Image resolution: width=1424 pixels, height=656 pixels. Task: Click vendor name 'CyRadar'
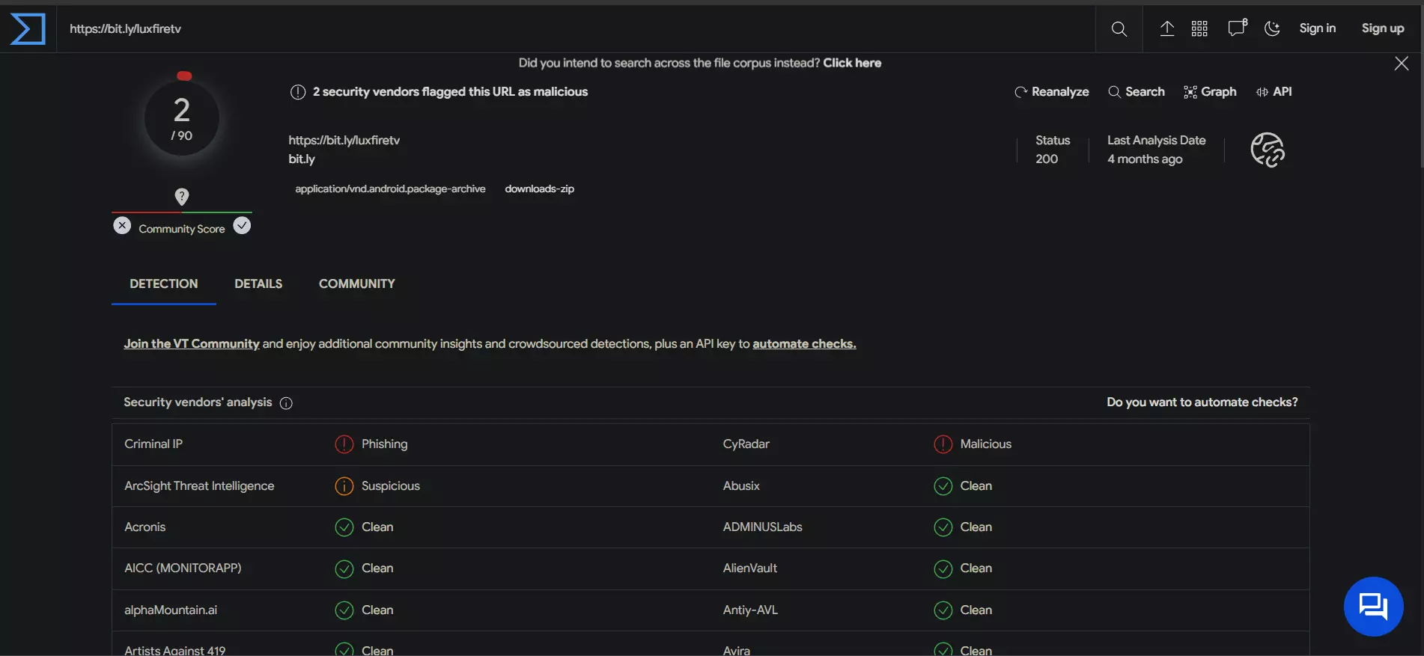[746, 444]
